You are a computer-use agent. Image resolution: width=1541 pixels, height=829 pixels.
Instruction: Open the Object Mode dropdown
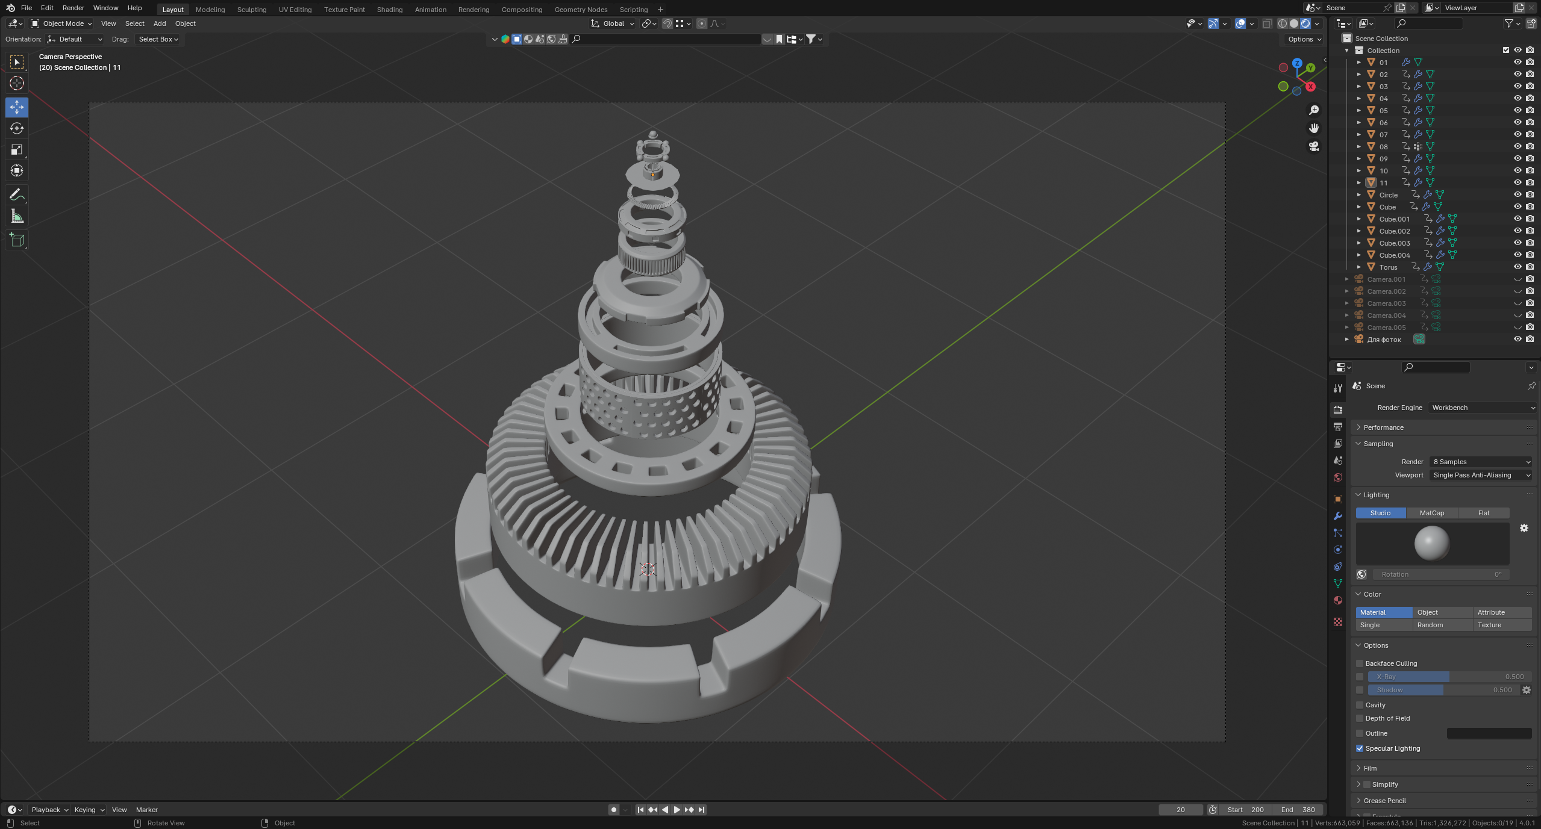62,23
